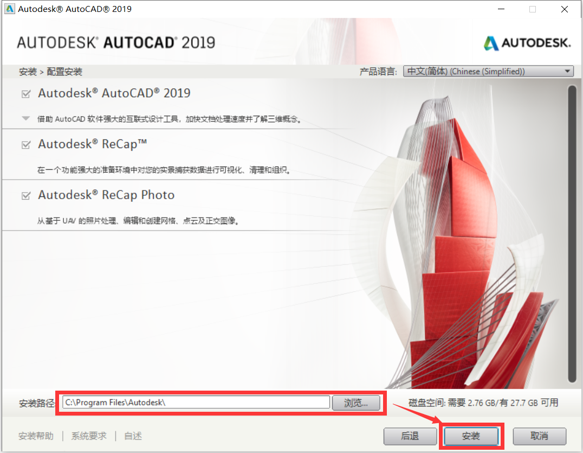Toggle the Autodesk ReCap Photo checkbox

pyautogui.click(x=26, y=196)
